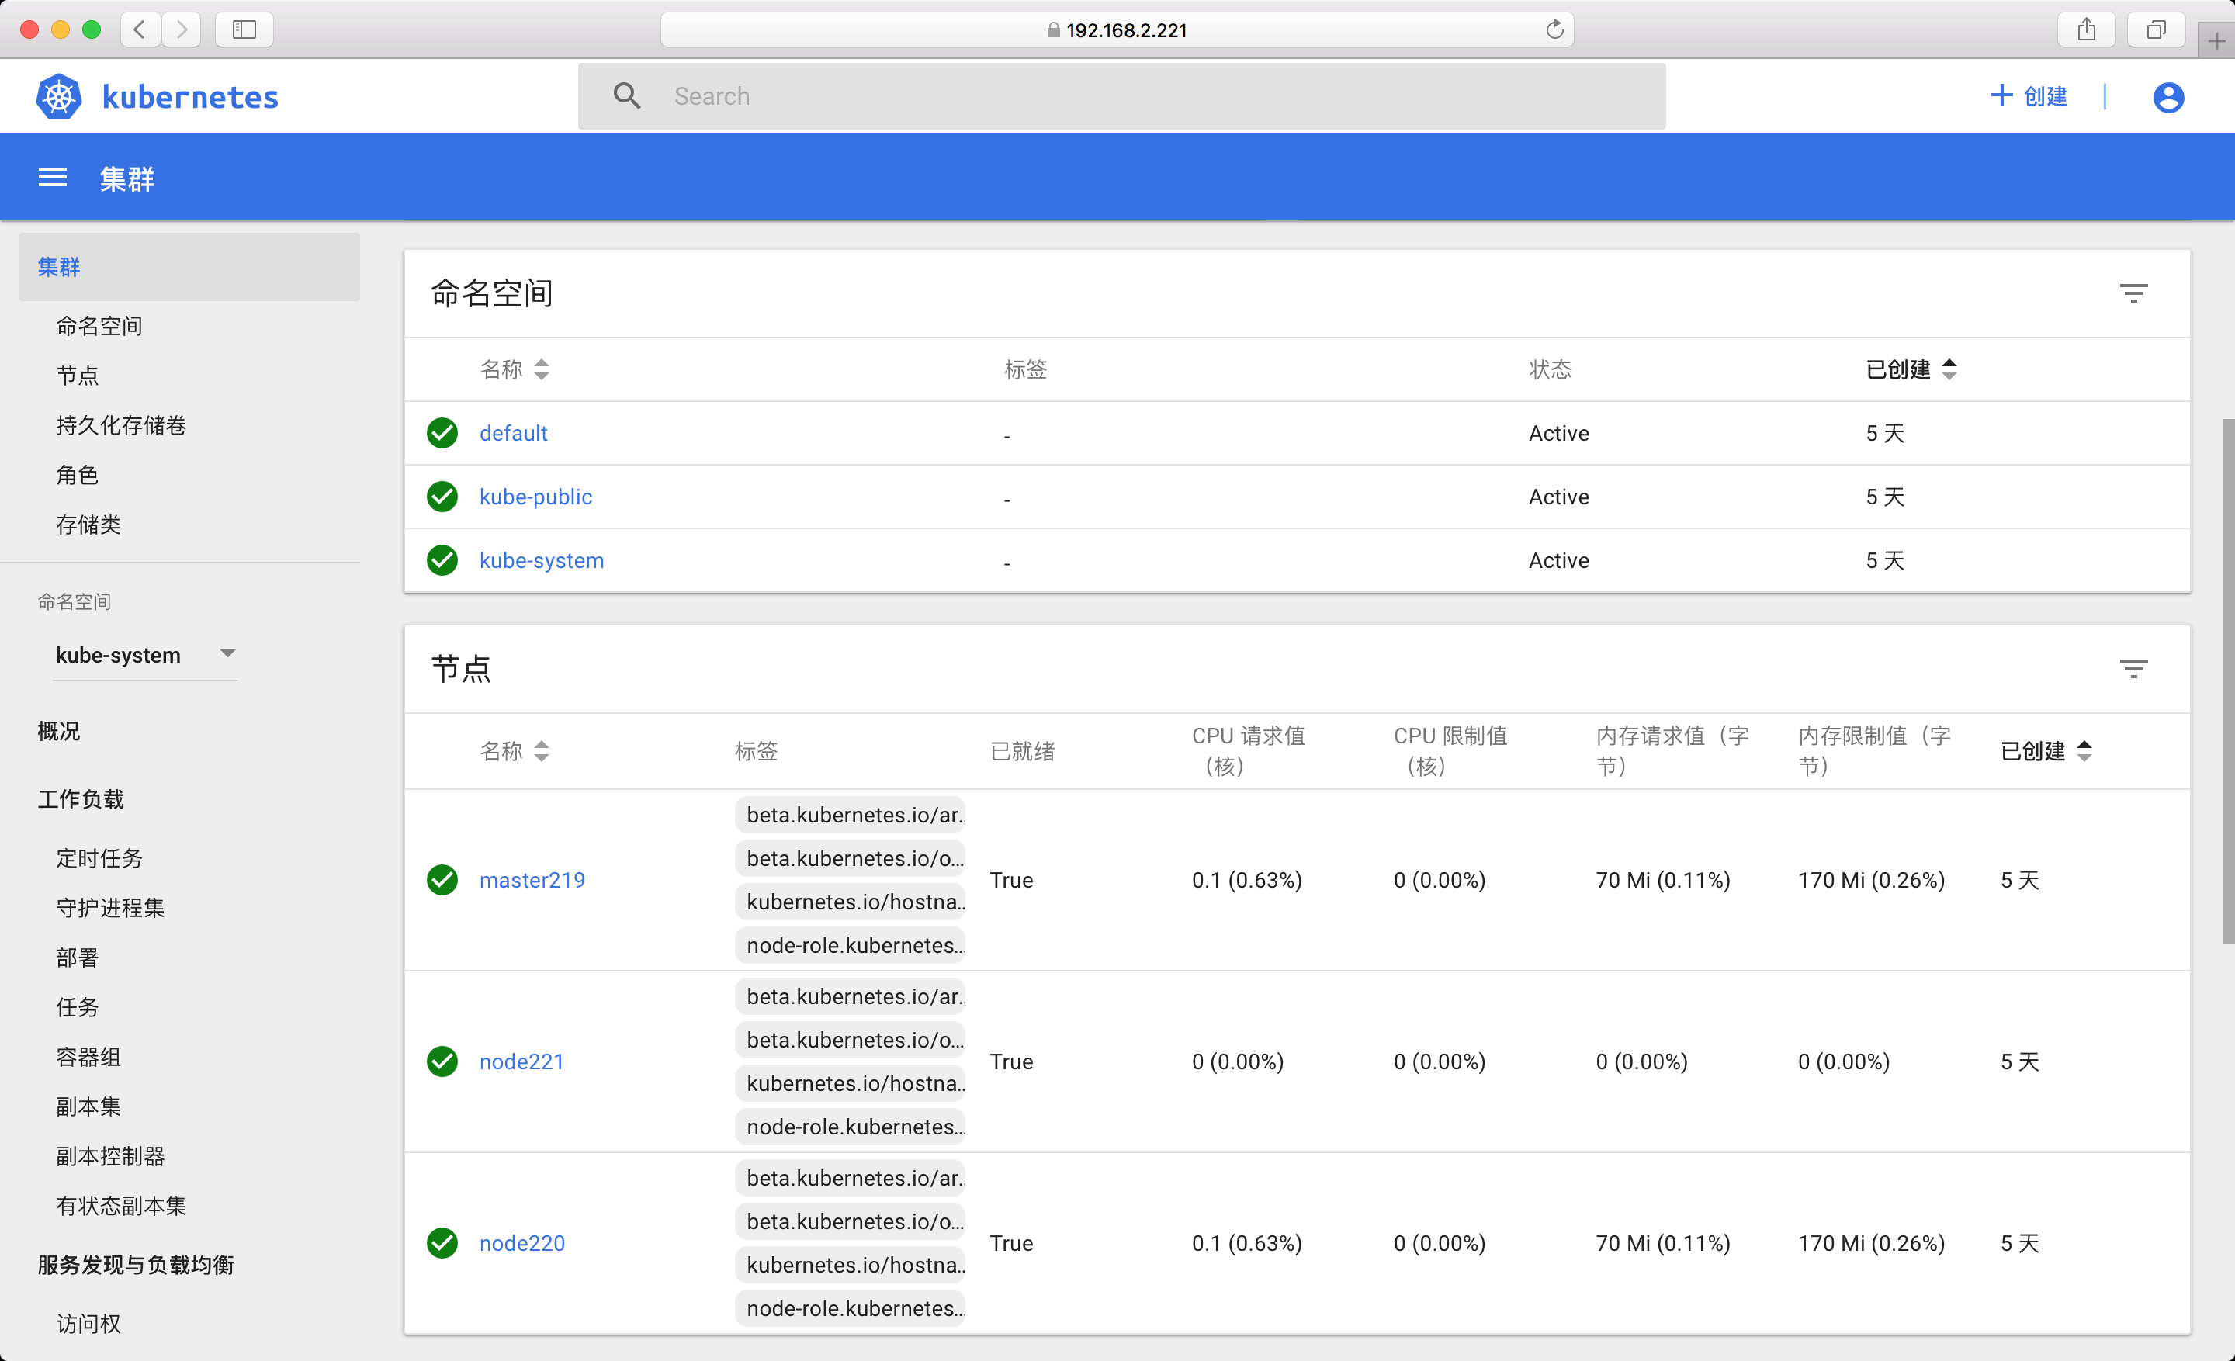
Task: Sort namespaces by 已创建 arrow
Action: tap(1949, 369)
